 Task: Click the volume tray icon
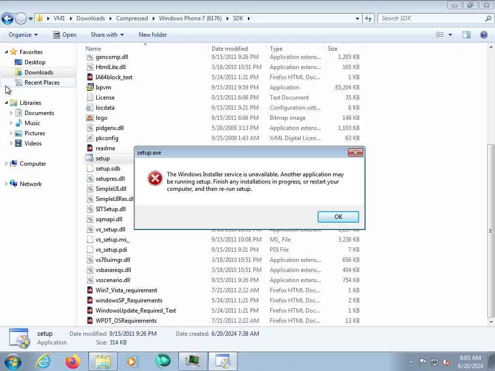pyautogui.click(x=446, y=362)
